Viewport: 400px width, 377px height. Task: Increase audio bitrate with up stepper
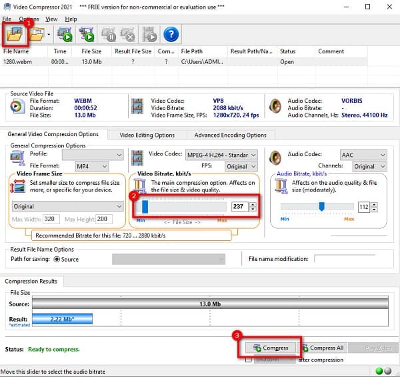coord(374,204)
